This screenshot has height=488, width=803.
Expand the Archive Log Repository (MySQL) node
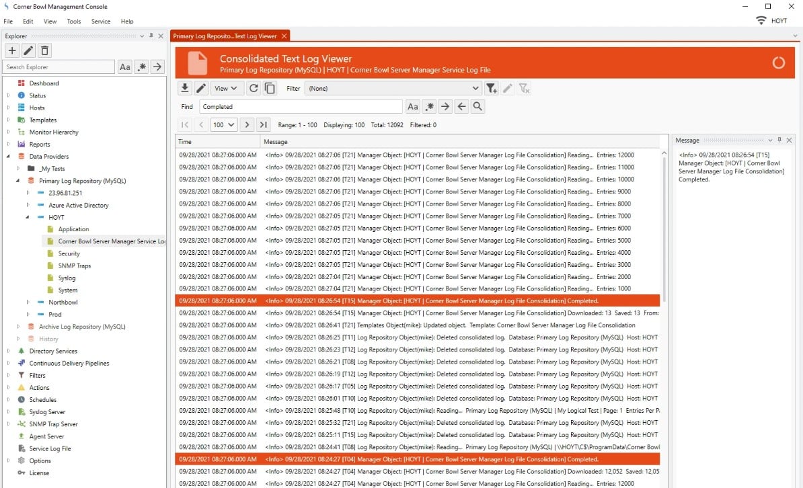tap(18, 327)
